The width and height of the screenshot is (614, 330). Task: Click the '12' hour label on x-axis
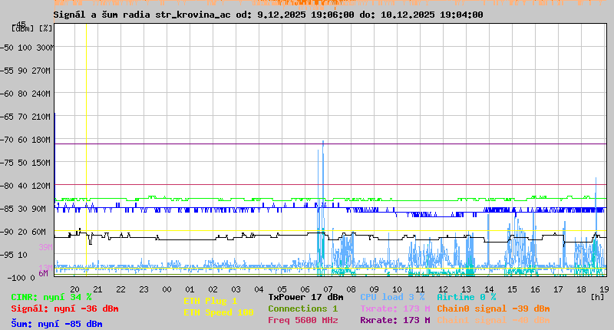pyautogui.click(x=443, y=289)
